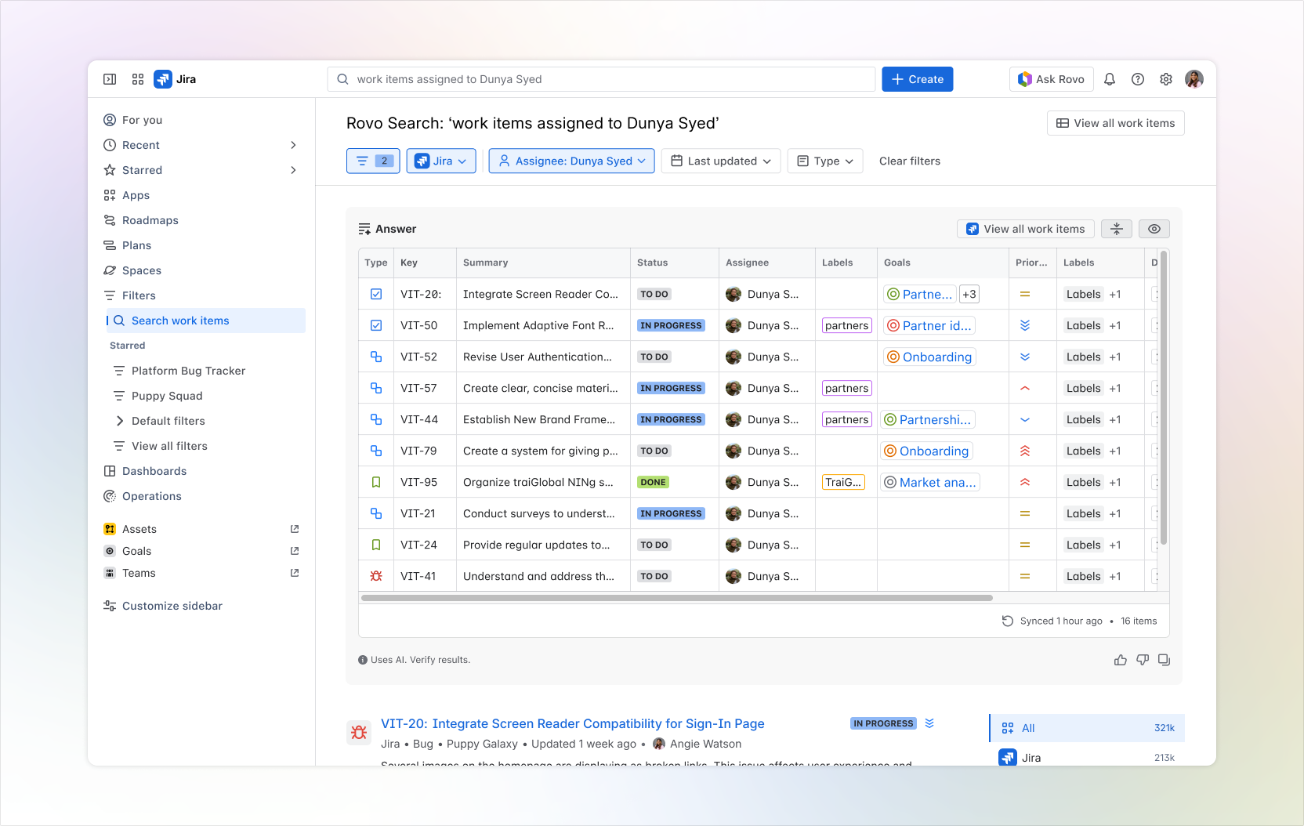The image size is (1304, 826).
Task: Go to For you in sidebar
Action: pos(205,120)
